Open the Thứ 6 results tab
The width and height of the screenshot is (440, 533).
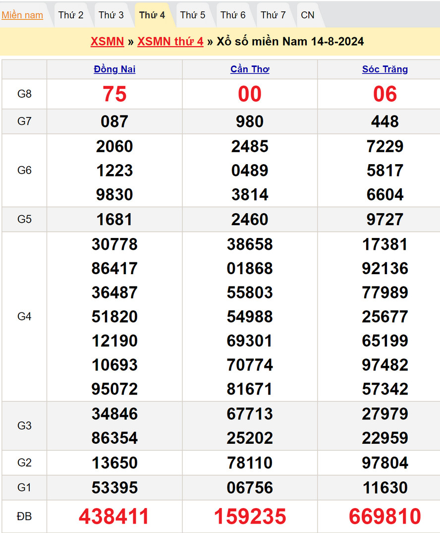(233, 15)
